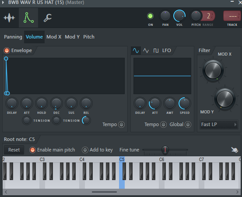Click the C3 key on the keyboard

click(42, 184)
